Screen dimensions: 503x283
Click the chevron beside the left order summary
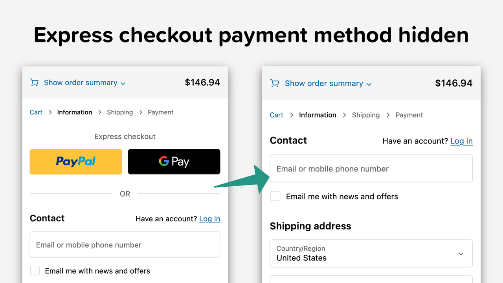point(122,83)
